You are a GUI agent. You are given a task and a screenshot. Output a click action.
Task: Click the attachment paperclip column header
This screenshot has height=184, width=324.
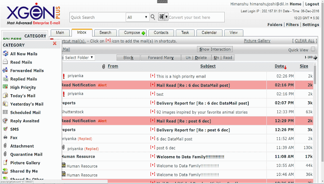[103, 66]
